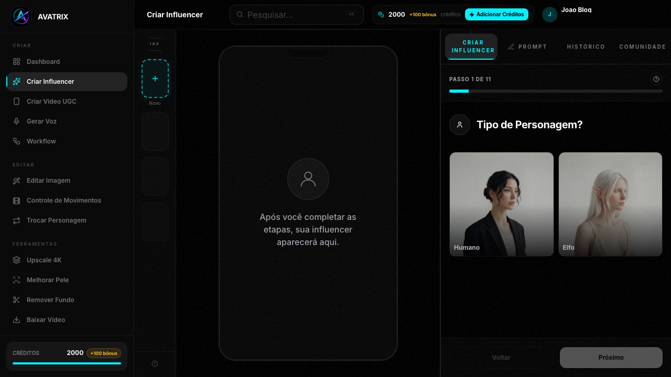Click the microphone icon for Gerar Voz
Viewport: 671px width, 377px height.
(x=16, y=121)
